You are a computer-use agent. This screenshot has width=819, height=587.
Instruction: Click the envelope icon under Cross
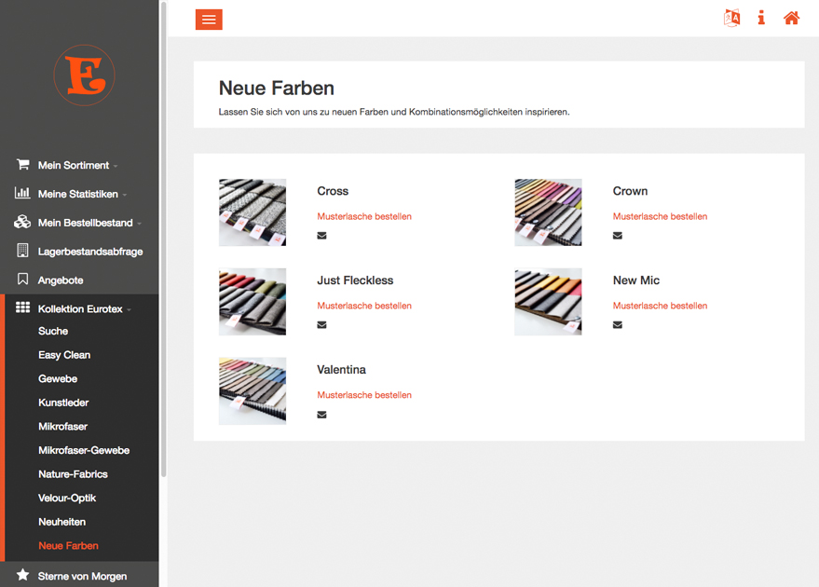321,236
